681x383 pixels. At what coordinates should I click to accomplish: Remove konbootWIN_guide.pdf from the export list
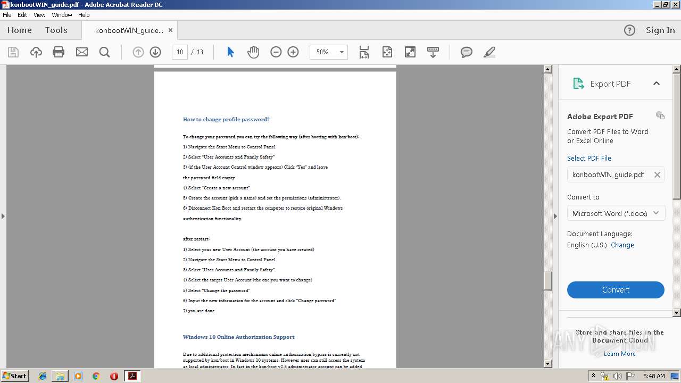(x=657, y=174)
